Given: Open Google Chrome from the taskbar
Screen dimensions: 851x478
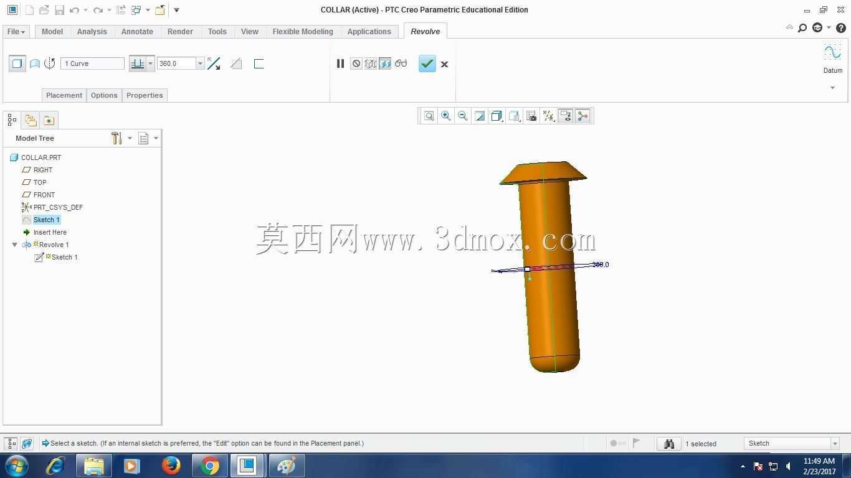Looking at the screenshot, I should 210,466.
